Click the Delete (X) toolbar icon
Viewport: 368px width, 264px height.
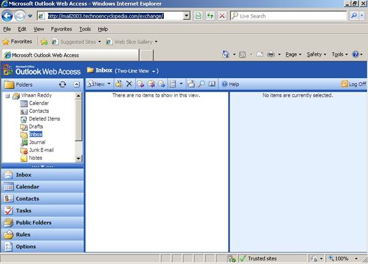(x=129, y=84)
